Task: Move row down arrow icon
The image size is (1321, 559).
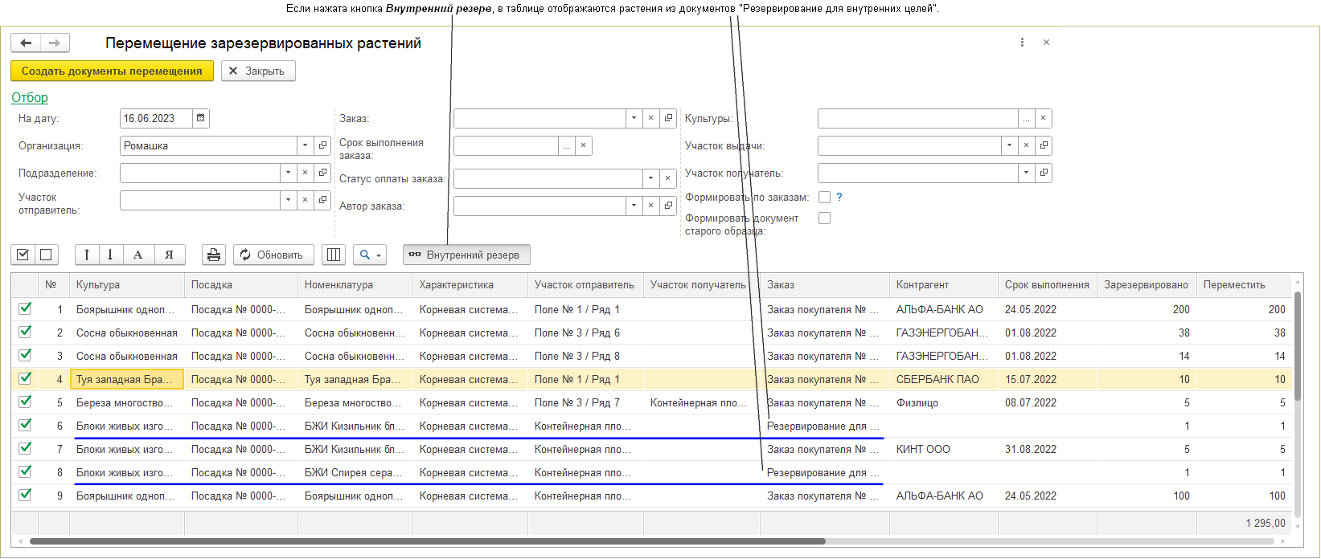Action: 110,255
